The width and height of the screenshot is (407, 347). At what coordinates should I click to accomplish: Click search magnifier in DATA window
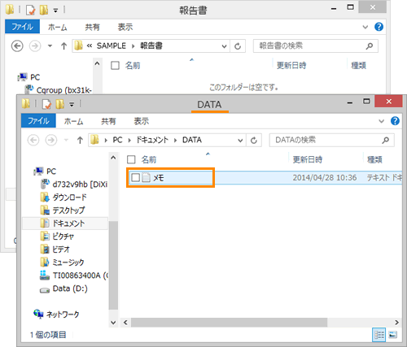[386, 140]
